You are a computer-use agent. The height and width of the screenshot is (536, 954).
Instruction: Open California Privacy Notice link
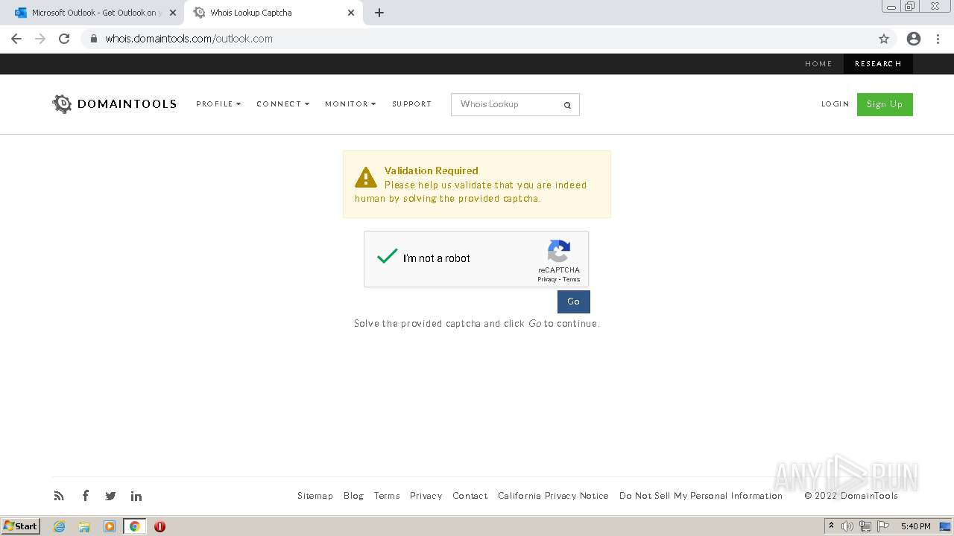coord(553,496)
